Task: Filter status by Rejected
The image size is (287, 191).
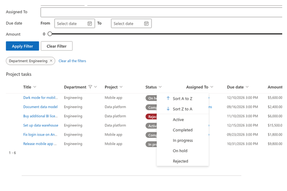Action: click(183, 161)
